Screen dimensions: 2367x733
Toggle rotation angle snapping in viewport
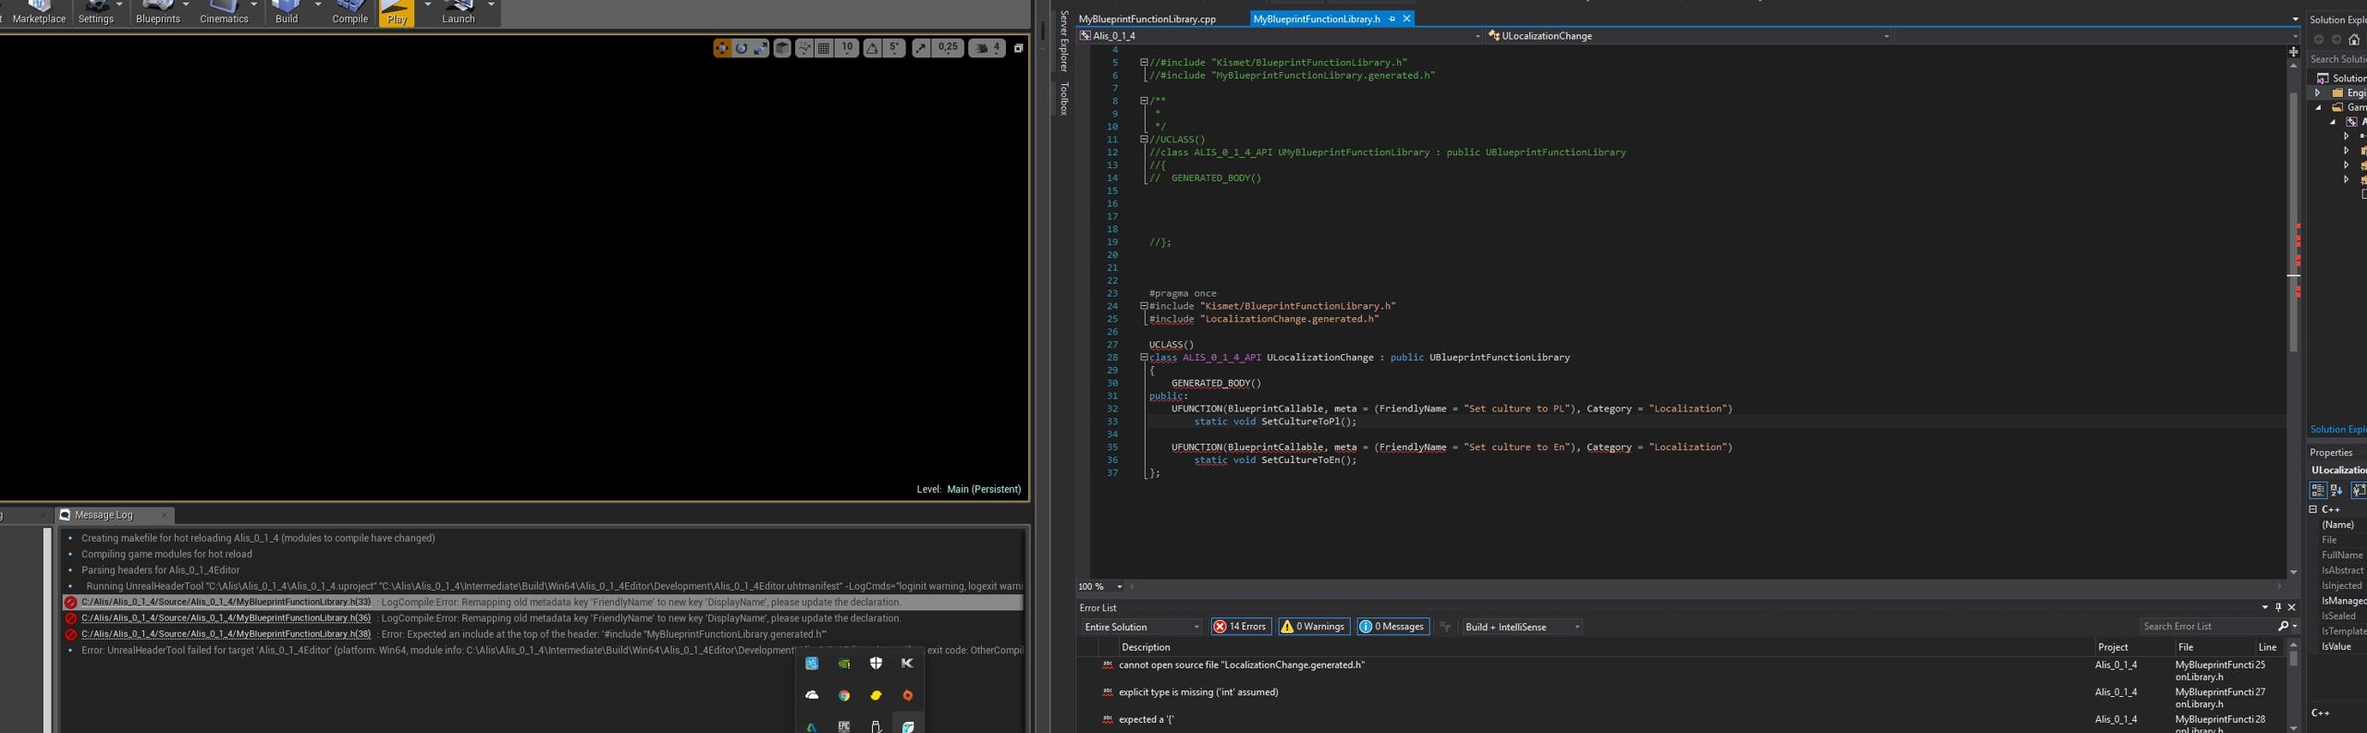(872, 49)
